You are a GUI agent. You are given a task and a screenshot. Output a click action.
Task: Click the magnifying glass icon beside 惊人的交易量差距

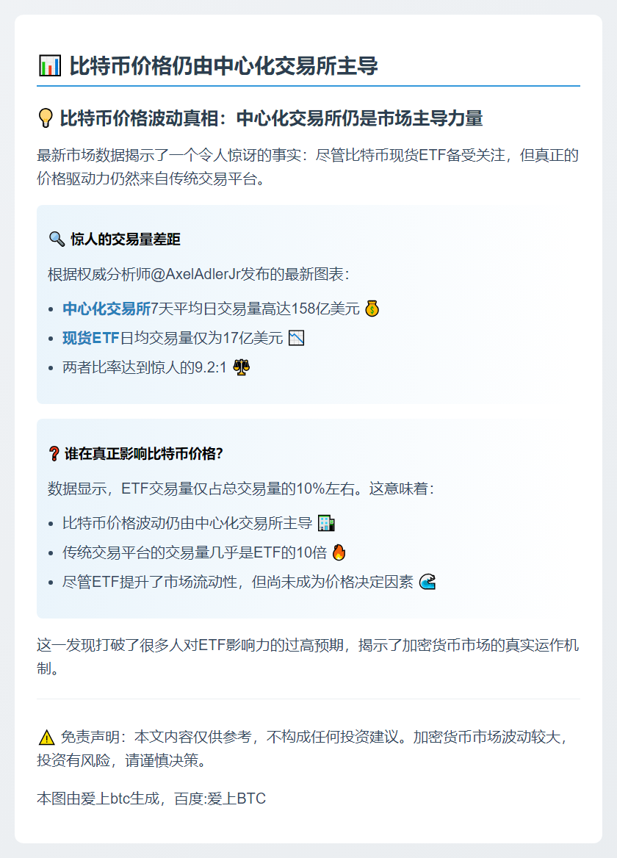coord(57,239)
